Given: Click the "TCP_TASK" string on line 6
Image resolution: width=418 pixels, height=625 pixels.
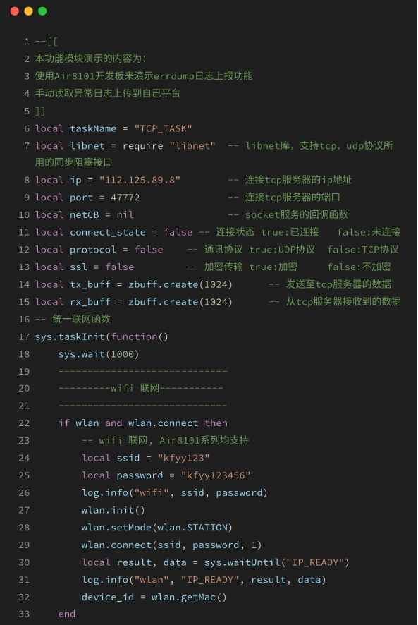Looking at the screenshot, I should point(163,128).
